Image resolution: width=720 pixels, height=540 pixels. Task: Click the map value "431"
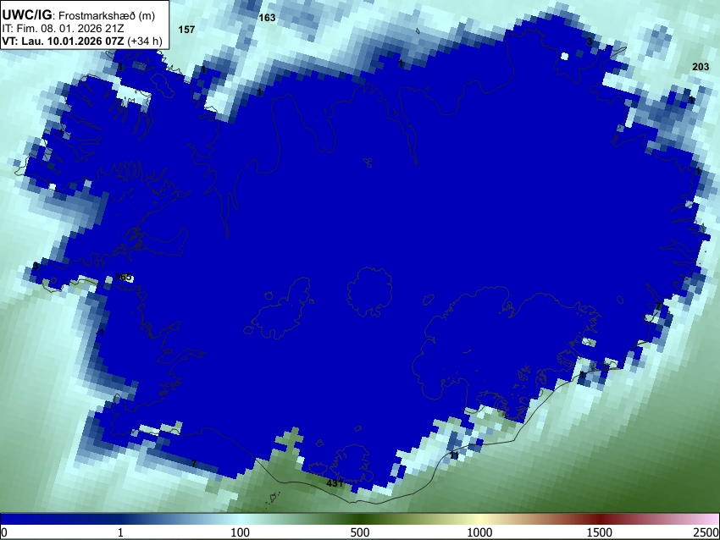(335, 483)
